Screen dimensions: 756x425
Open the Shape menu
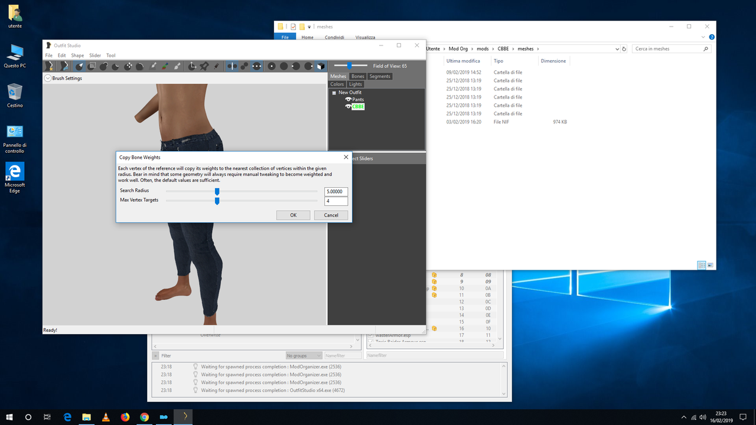77,55
